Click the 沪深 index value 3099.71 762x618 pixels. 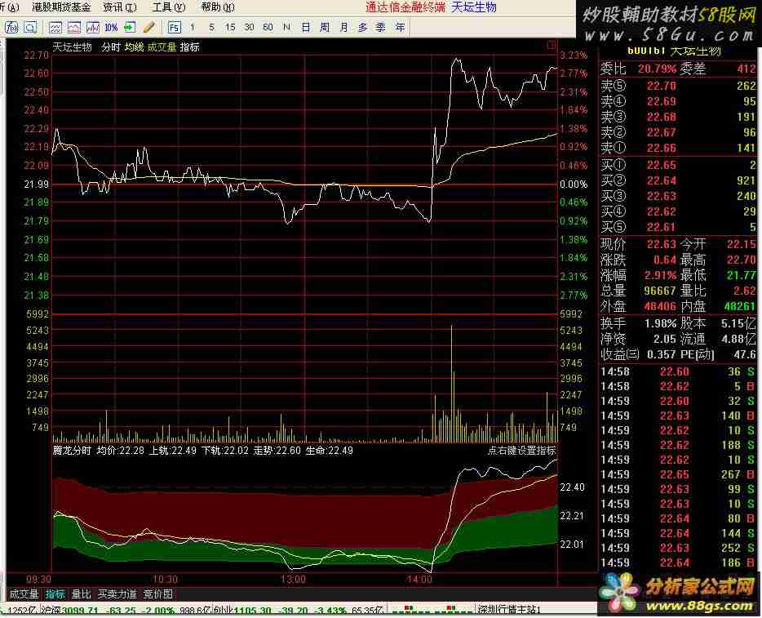point(80,611)
